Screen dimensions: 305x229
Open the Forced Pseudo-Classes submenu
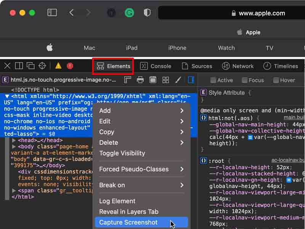(141, 169)
